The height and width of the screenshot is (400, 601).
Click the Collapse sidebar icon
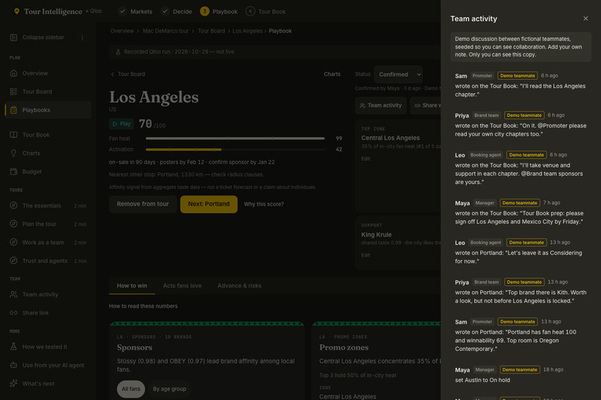pyautogui.click(x=14, y=37)
